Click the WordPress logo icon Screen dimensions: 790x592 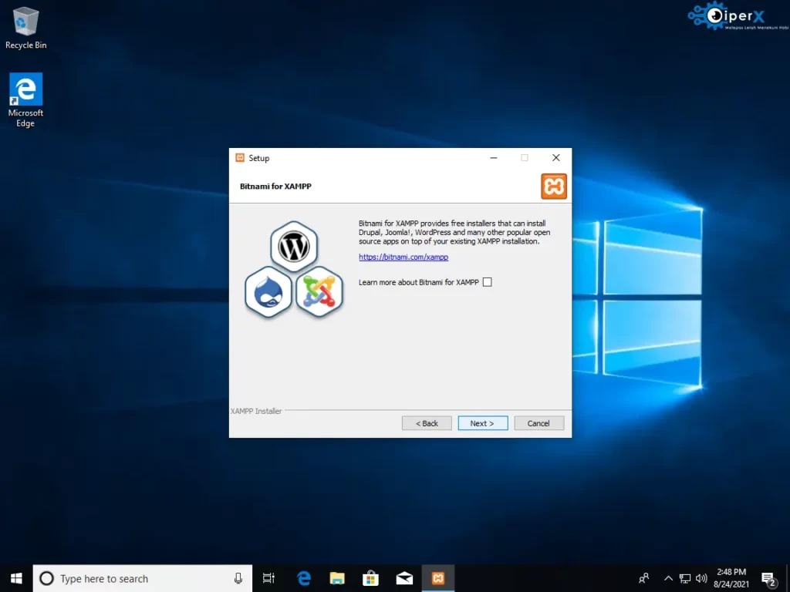tap(294, 247)
